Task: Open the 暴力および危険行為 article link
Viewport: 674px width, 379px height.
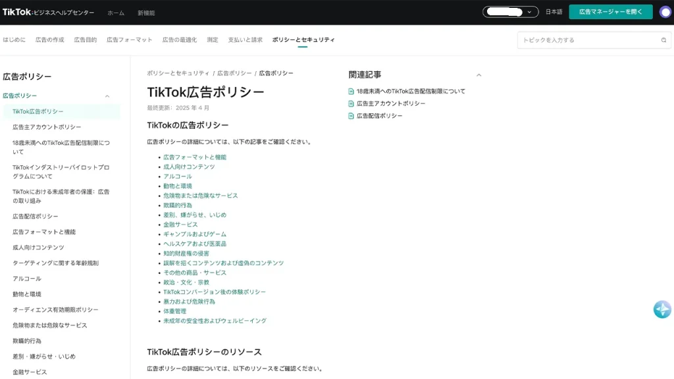Action: 189,301
